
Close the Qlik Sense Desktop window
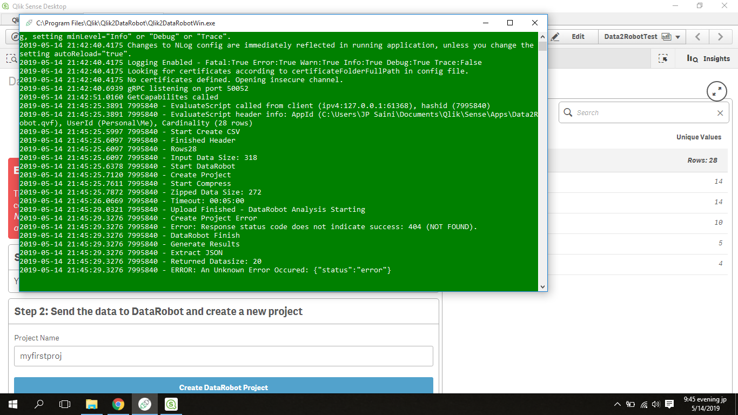[x=724, y=6]
